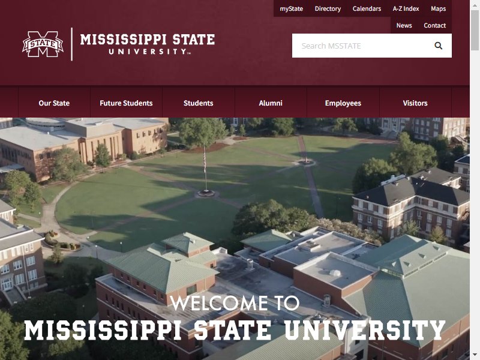This screenshot has height=360, width=480.
Task: Expand the Alumni menu item
Action: click(x=271, y=103)
